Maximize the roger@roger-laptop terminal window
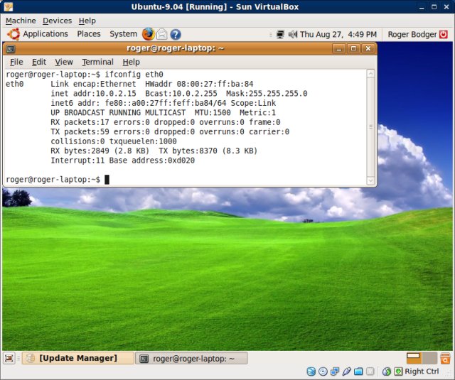Image resolution: width=455 pixels, height=380 pixels. pyautogui.click(x=353, y=48)
